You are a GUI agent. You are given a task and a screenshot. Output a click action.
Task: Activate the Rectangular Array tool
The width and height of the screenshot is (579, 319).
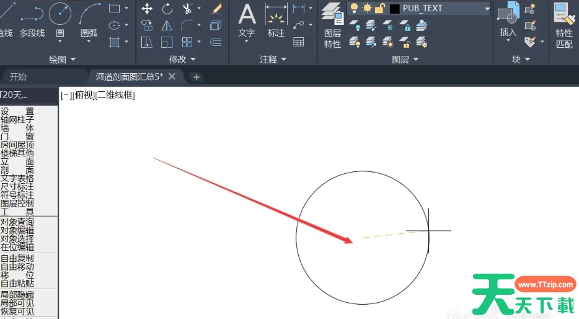(187, 42)
